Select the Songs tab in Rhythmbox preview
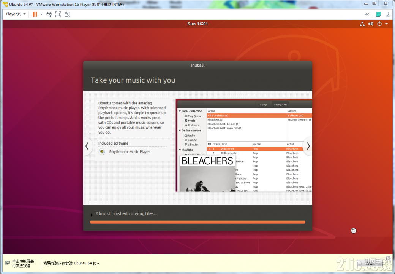Viewport: 395px width, 274px height. [x=264, y=104]
